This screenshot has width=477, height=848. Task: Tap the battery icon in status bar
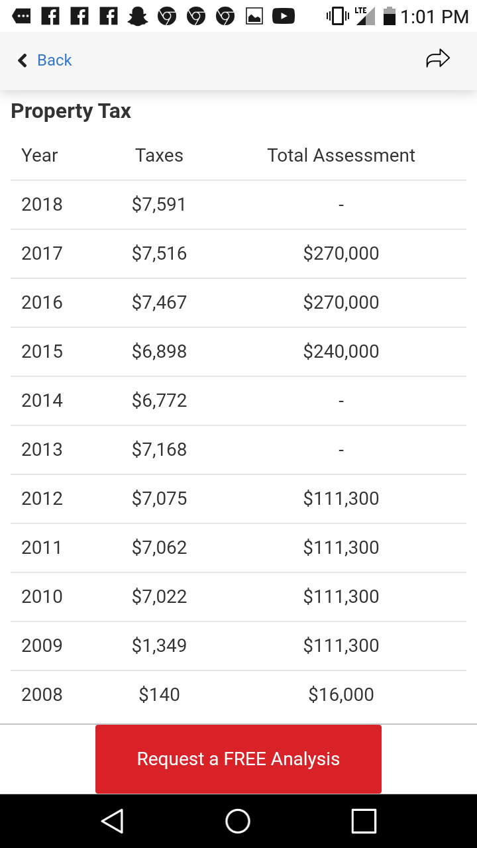pos(390,17)
